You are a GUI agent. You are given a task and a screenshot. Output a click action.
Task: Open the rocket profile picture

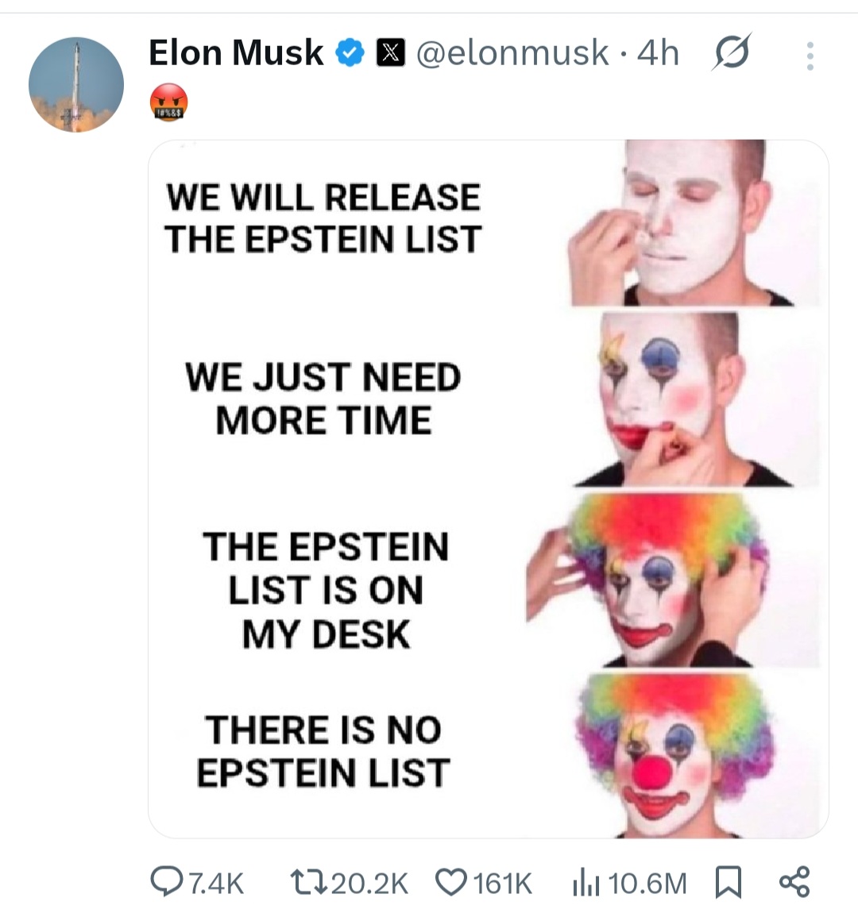click(76, 85)
